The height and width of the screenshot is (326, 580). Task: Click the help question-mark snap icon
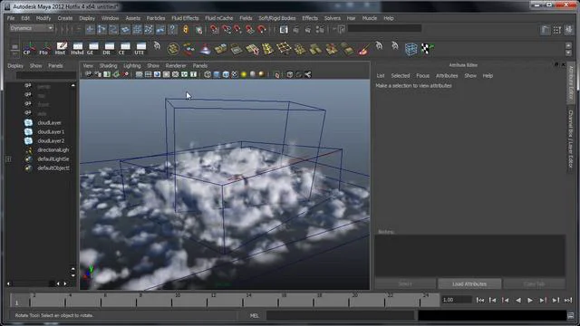172,29
